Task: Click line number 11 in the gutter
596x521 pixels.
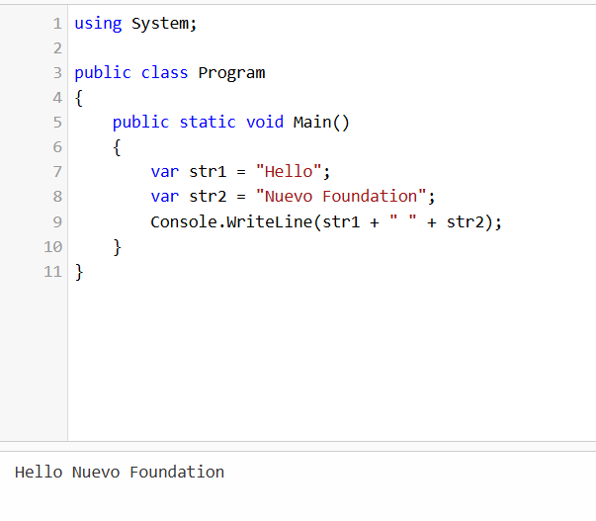Action: click(53, 271)
